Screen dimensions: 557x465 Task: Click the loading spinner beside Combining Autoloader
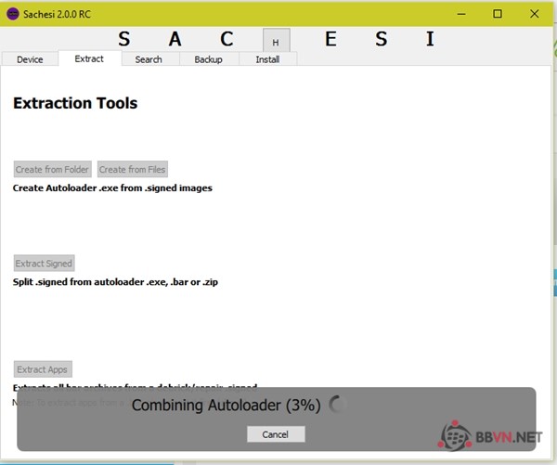click(x=337, y=405)
